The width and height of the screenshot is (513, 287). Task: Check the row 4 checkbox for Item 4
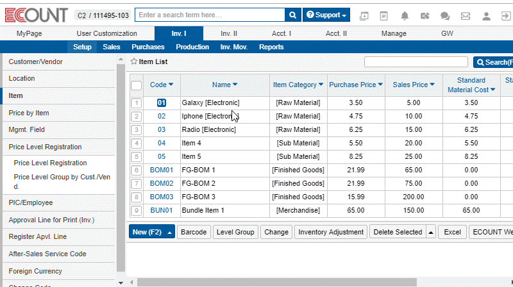pyautogui.click(x=137, y=143)
